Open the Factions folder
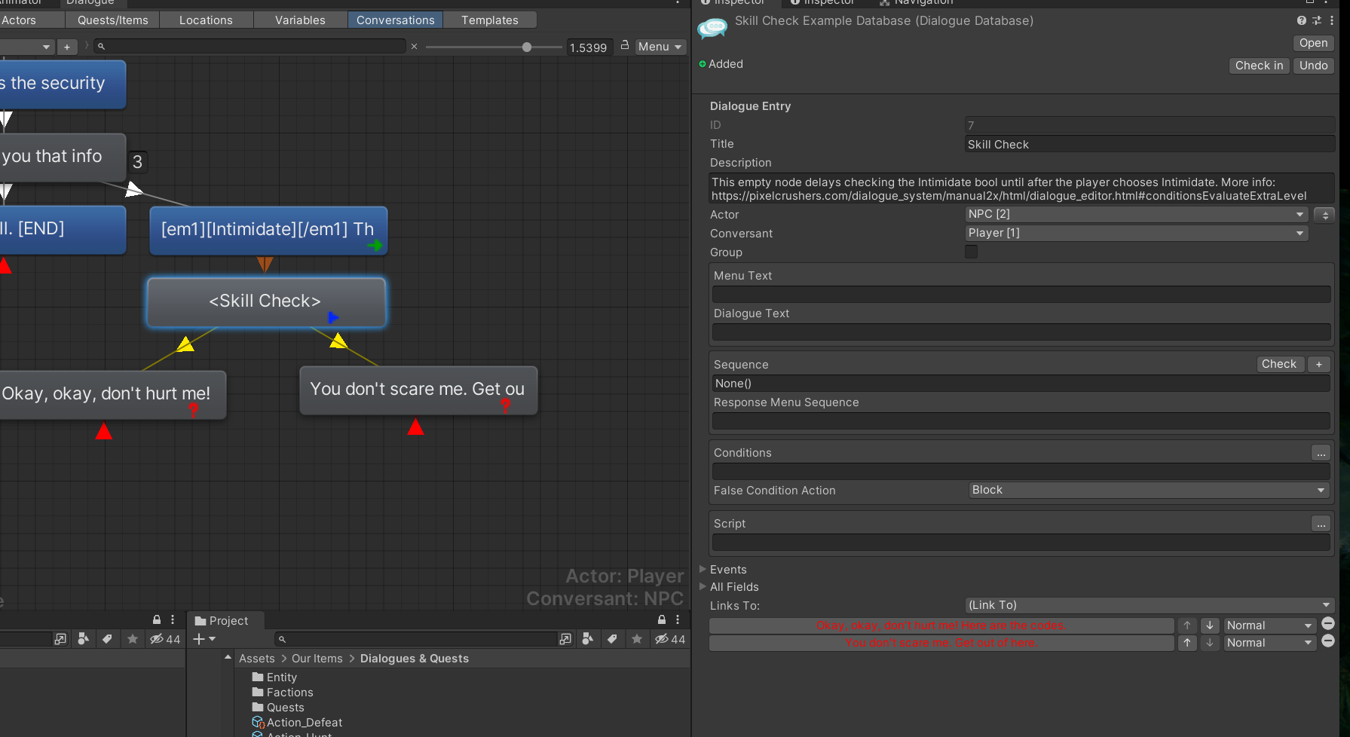Image resolution: width=1350 pixels, height=737 pixels. click(x=283, y=693)
